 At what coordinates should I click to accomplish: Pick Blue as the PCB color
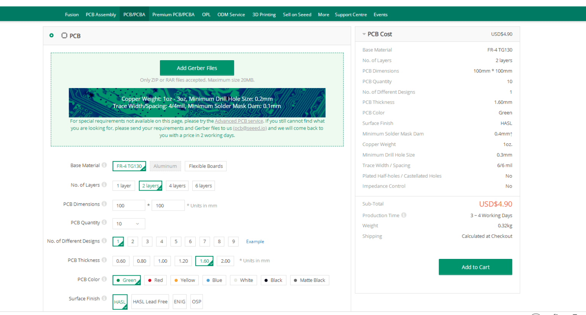point(214,280)
